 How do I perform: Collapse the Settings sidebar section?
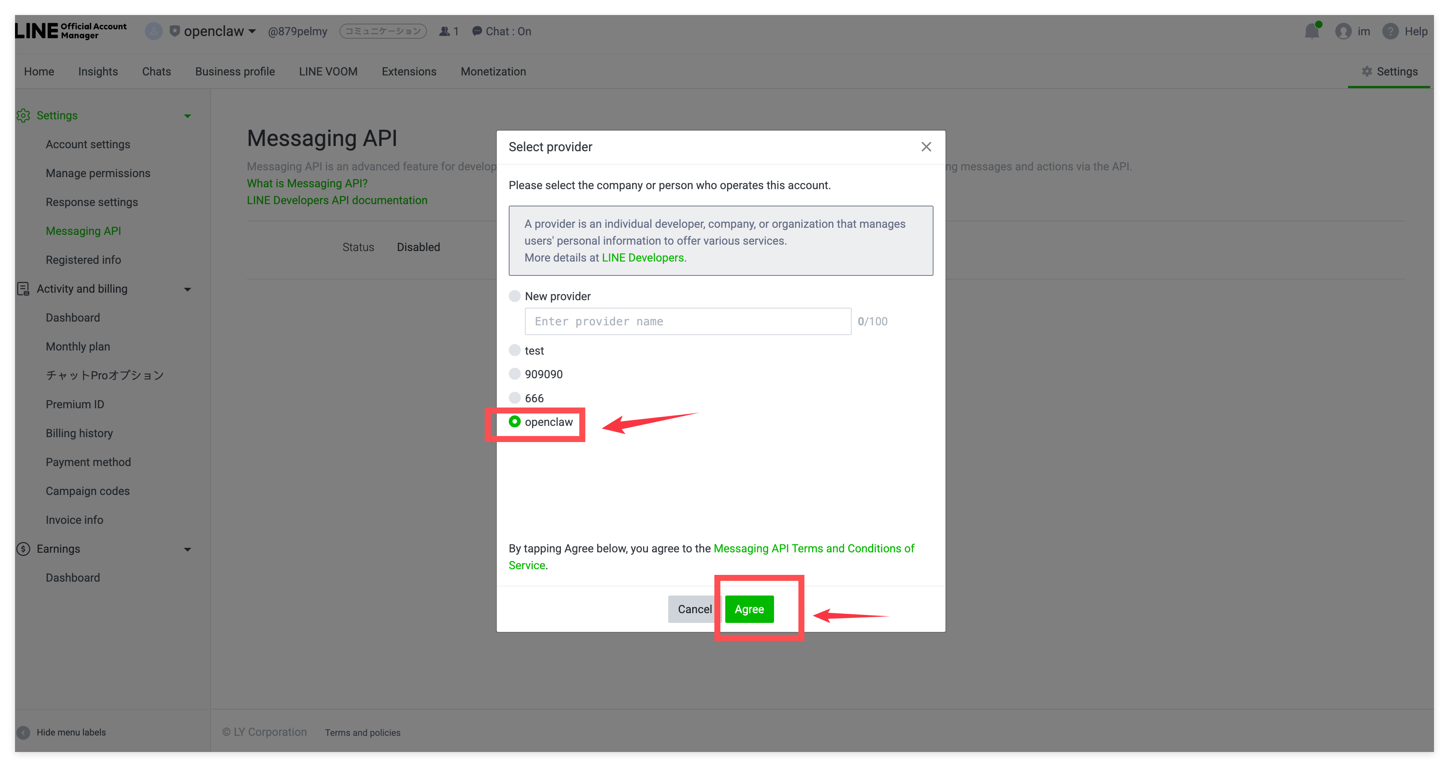pyautogui.click(x=187, y=116)
